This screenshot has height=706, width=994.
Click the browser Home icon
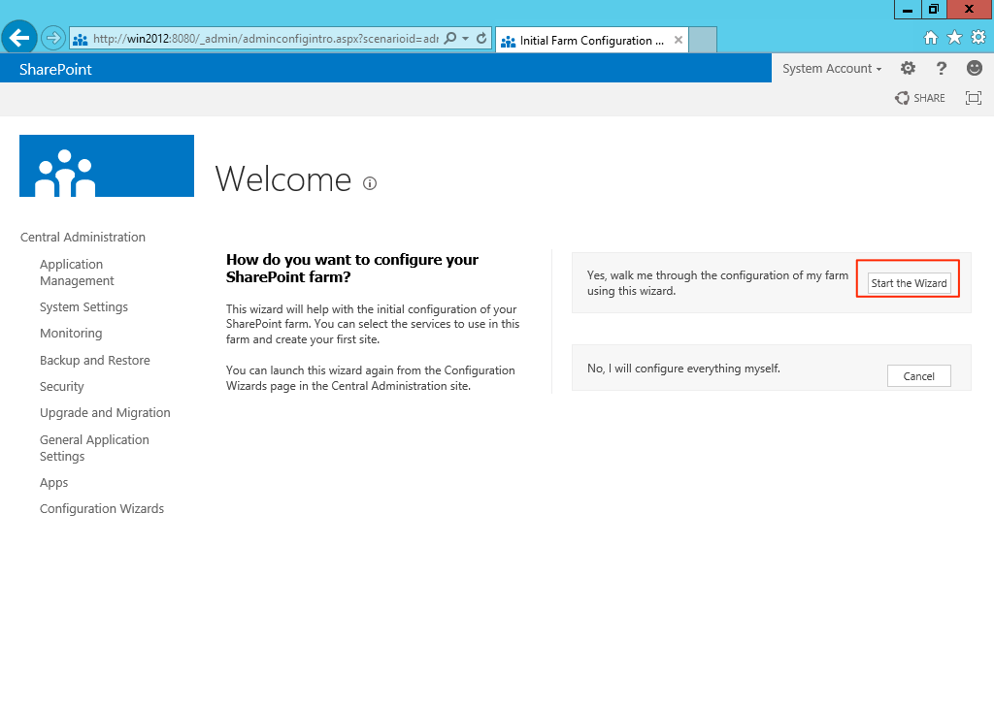coord(931,38)
